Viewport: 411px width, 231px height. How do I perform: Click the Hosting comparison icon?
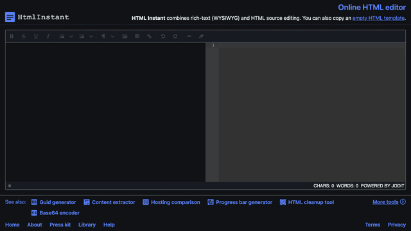click(146, 202)
